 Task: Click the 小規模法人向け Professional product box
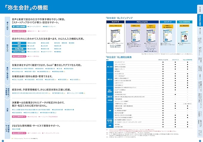135,36
